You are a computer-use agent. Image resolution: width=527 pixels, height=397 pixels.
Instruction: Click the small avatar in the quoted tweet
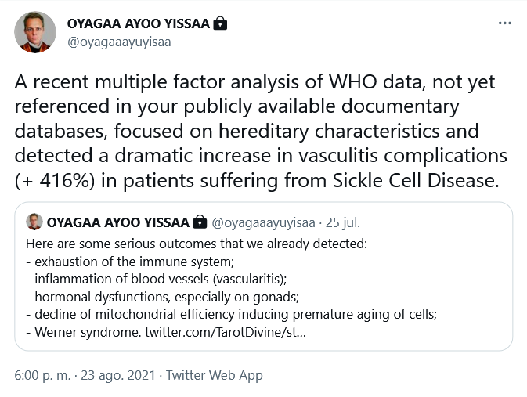34,222
